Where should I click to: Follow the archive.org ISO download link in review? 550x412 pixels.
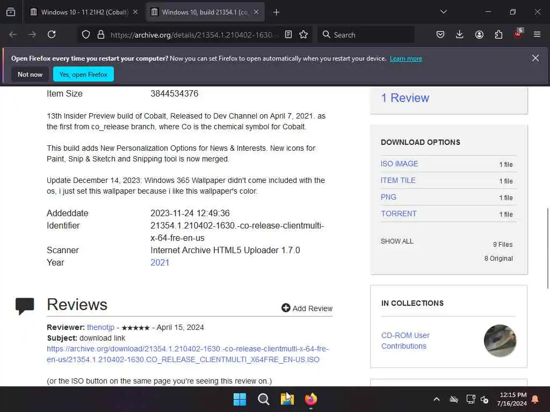click(x=187, y=354)
